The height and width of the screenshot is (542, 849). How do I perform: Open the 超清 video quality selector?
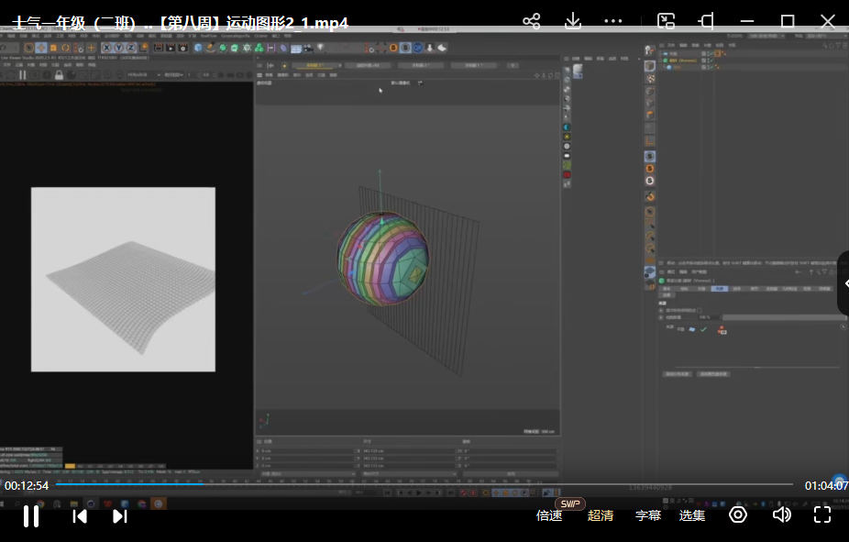coord(601,516)
